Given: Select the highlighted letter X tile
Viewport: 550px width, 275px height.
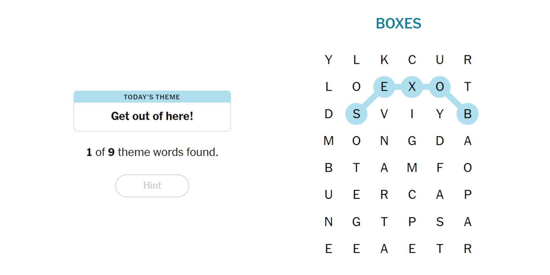Looking at the screenshot, I should click(x=412, y=87).
